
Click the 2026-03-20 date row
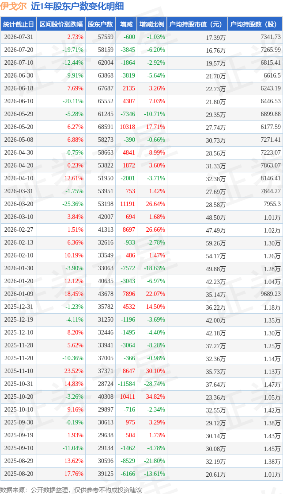[x=141, y=204]
